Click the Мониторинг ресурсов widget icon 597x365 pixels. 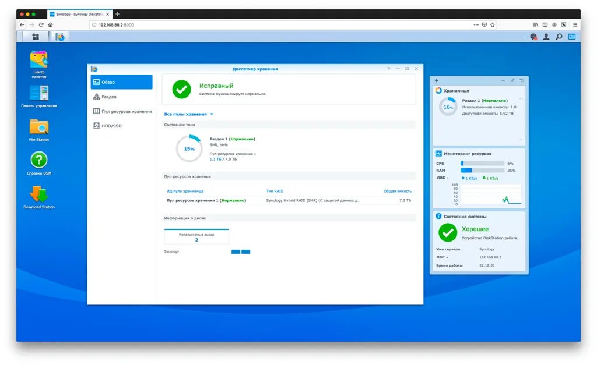438,154
